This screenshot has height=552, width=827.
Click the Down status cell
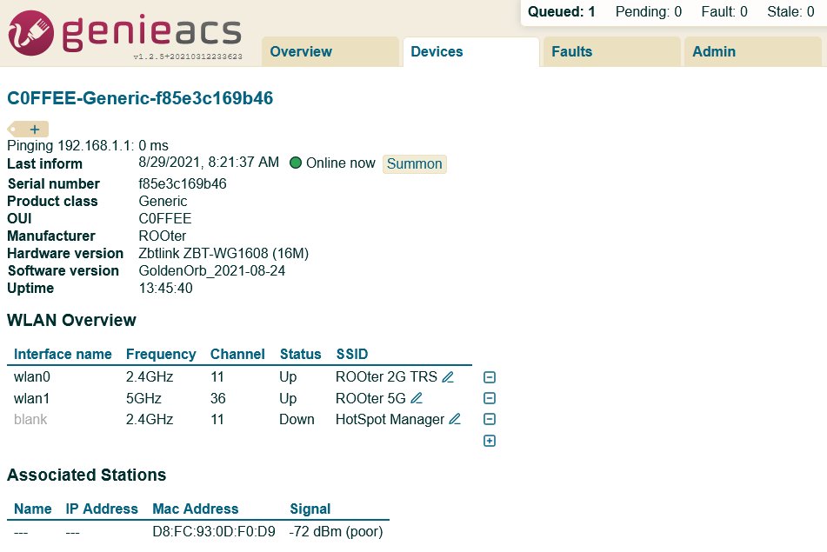coord(297,419)
